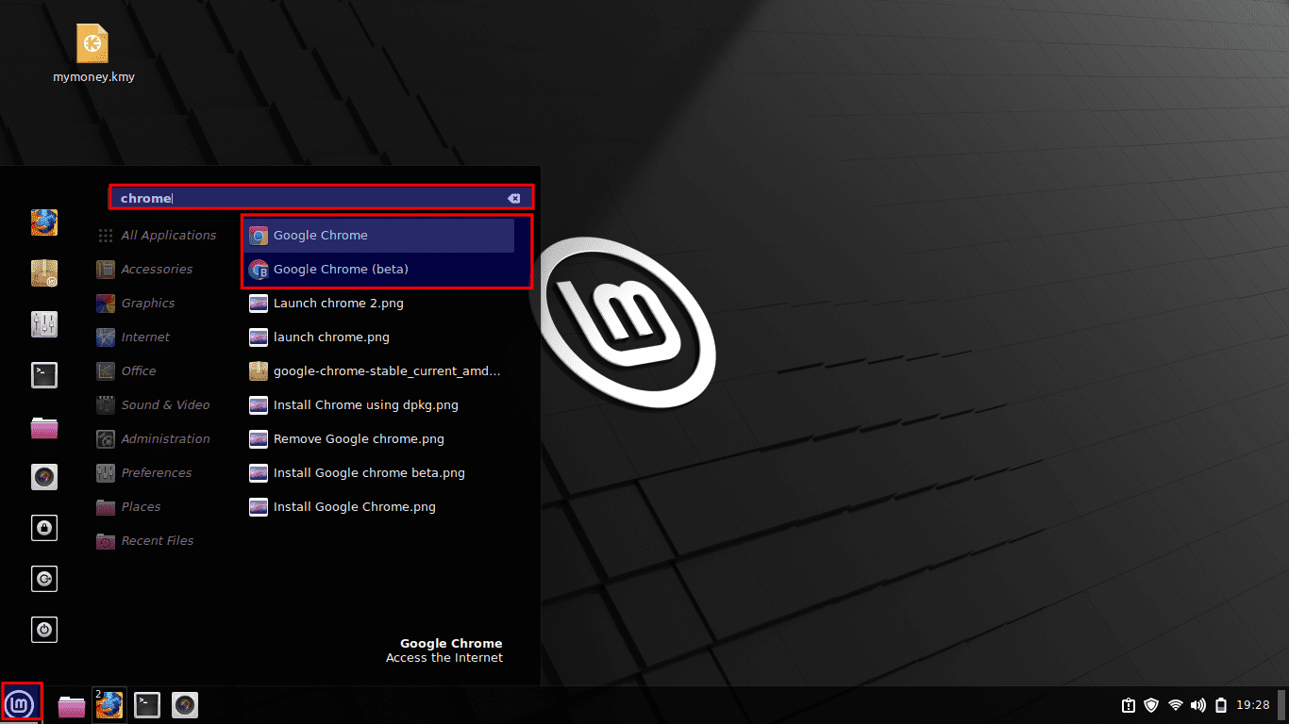Image resolution: width=1289 pixels, height=724 pixels.
Task: Select the Accessories category
Action: [144, 270]
